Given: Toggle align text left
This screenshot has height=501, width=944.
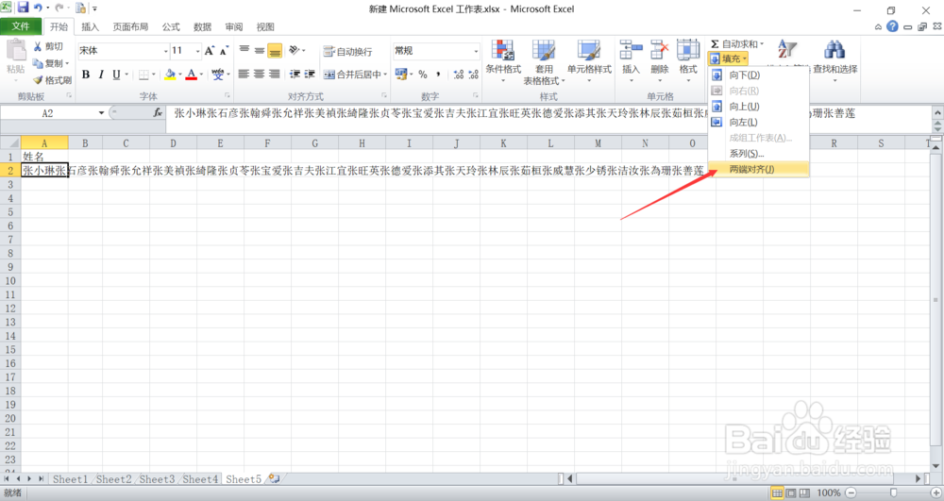Looking at the screenshot, I should [x=244, y=74].
